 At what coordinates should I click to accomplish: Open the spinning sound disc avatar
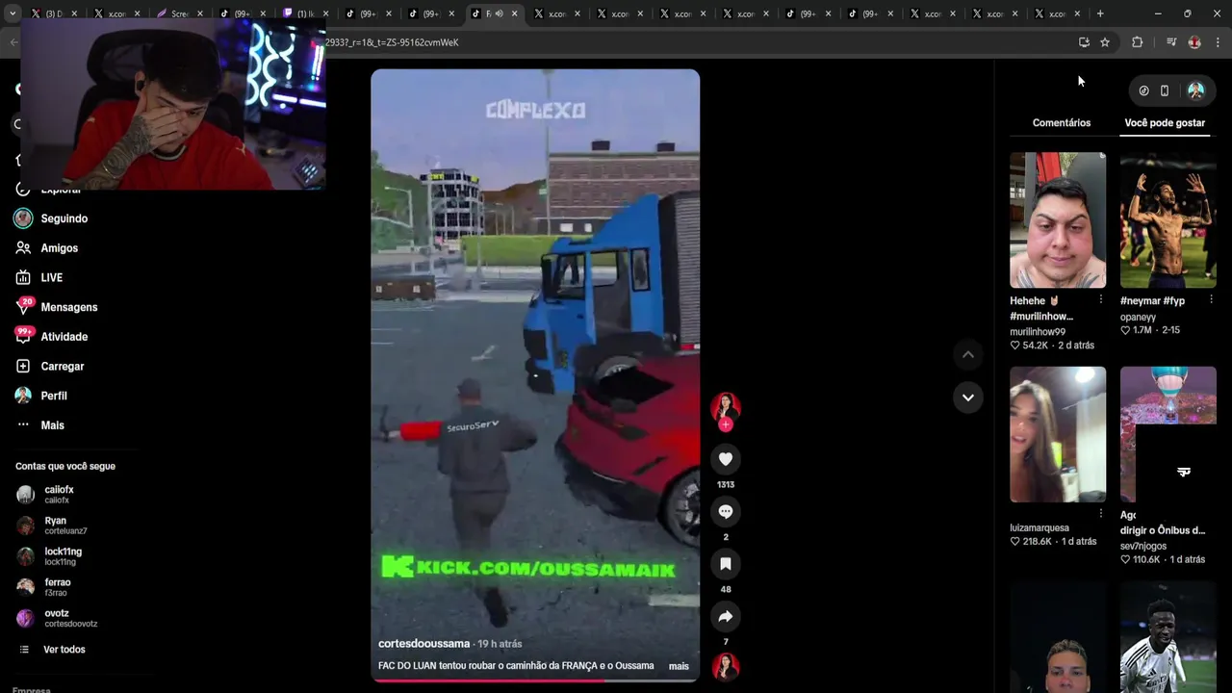coord(726,666)
